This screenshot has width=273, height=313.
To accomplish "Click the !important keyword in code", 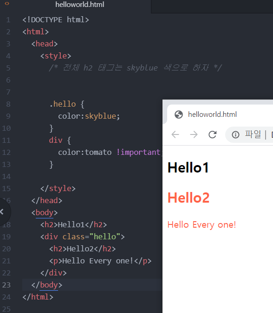I will click(x=138, y=152).
